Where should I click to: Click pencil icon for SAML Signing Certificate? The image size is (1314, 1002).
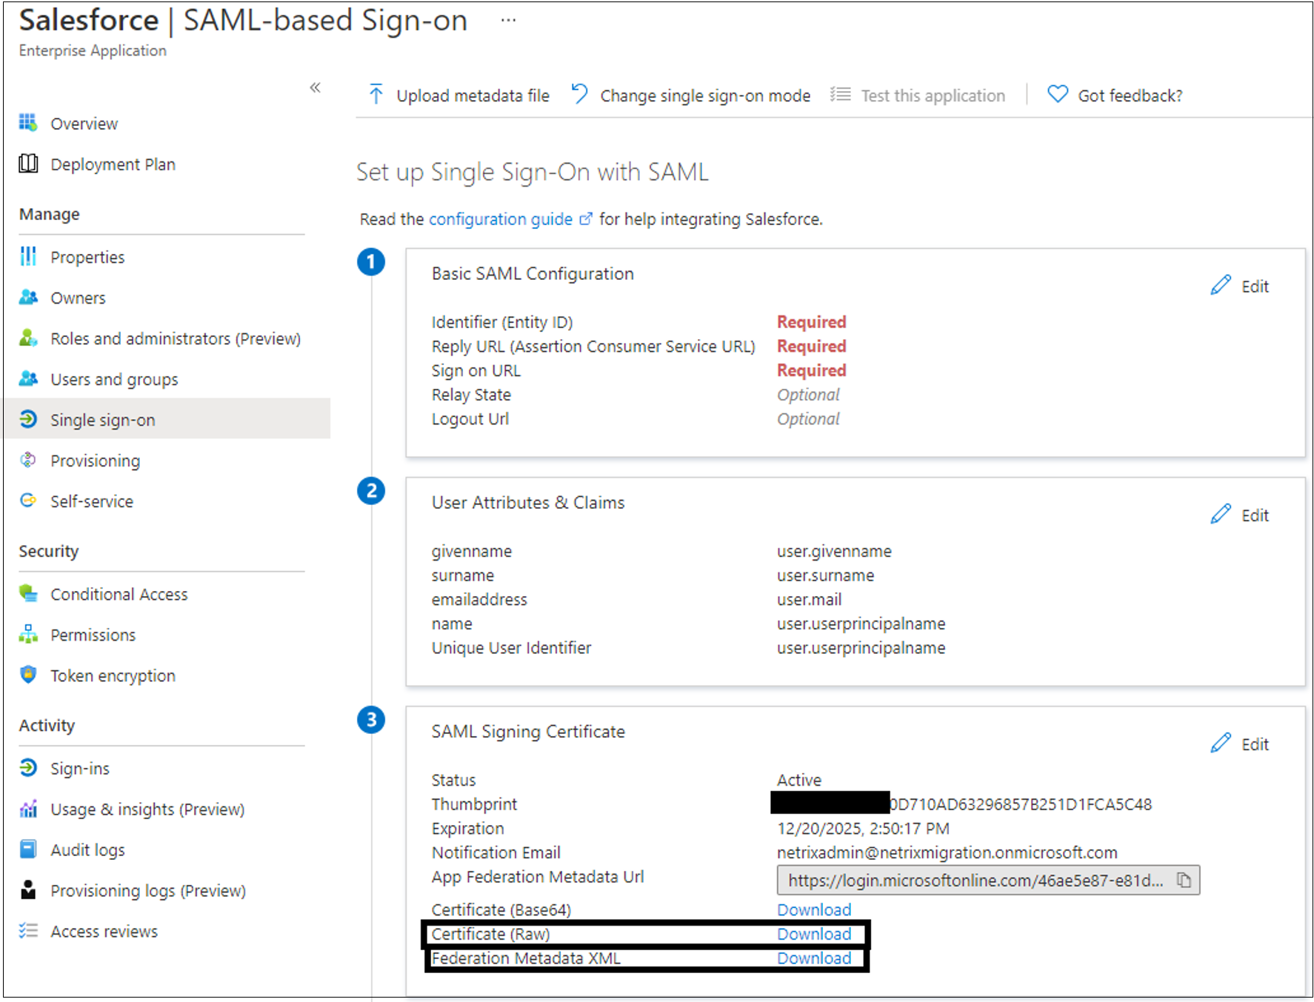coord(1221,744)
